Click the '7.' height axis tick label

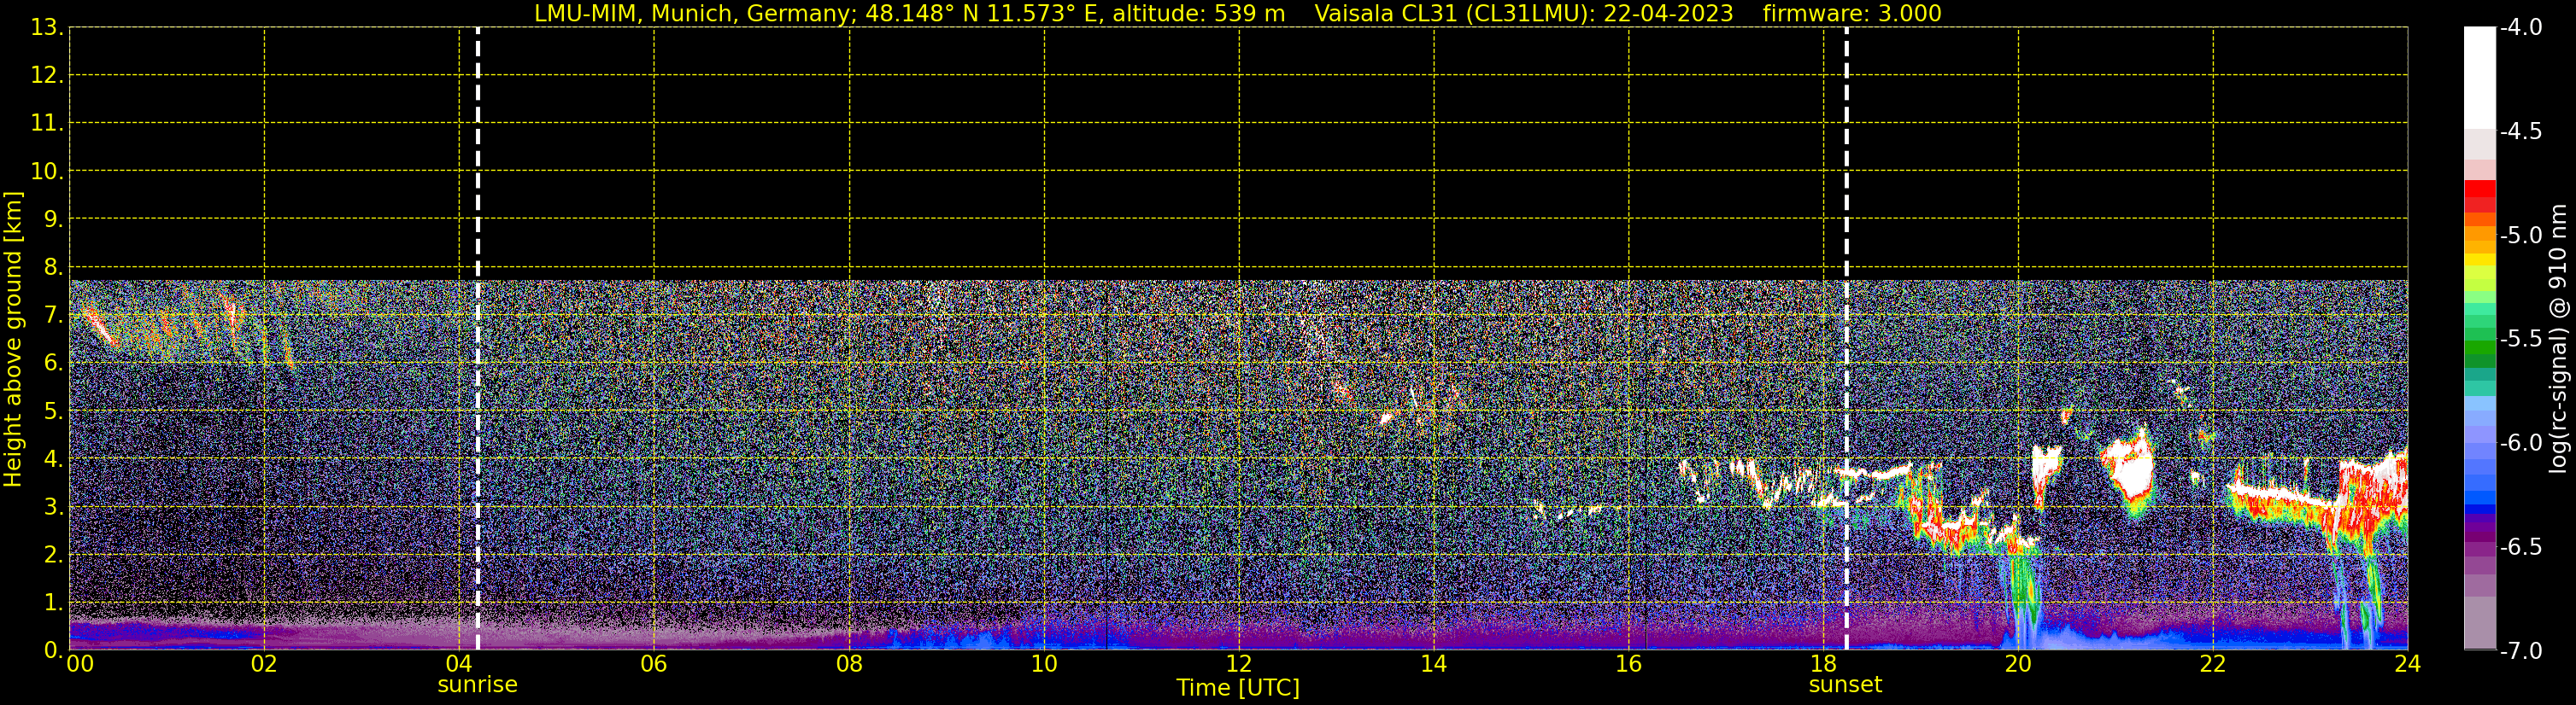[53, 316]
